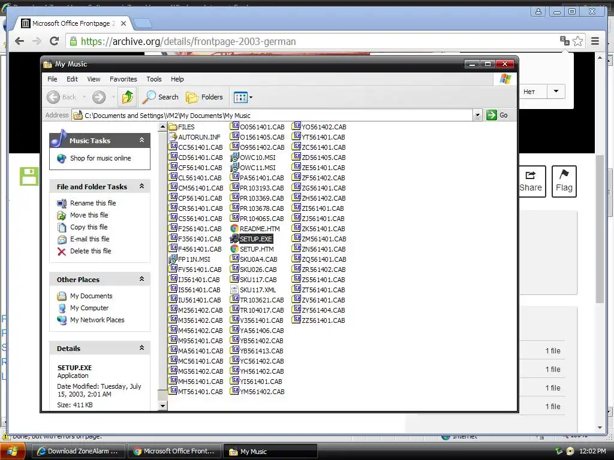The image size is (614, 460).
Task: Go to My Network Places
Action: click(97, 320)
